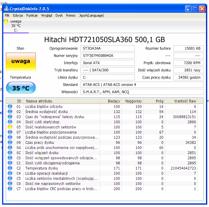209x207 pixels.
Task: Click the blue status orb for attribute 0A
Action: pos(10,147)
